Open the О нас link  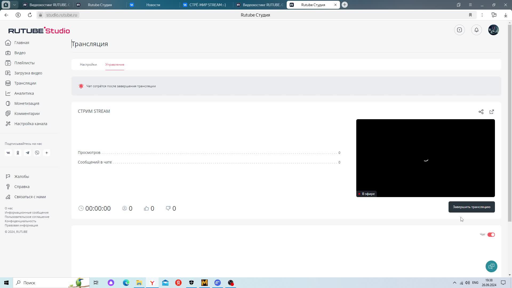(9, 208)
